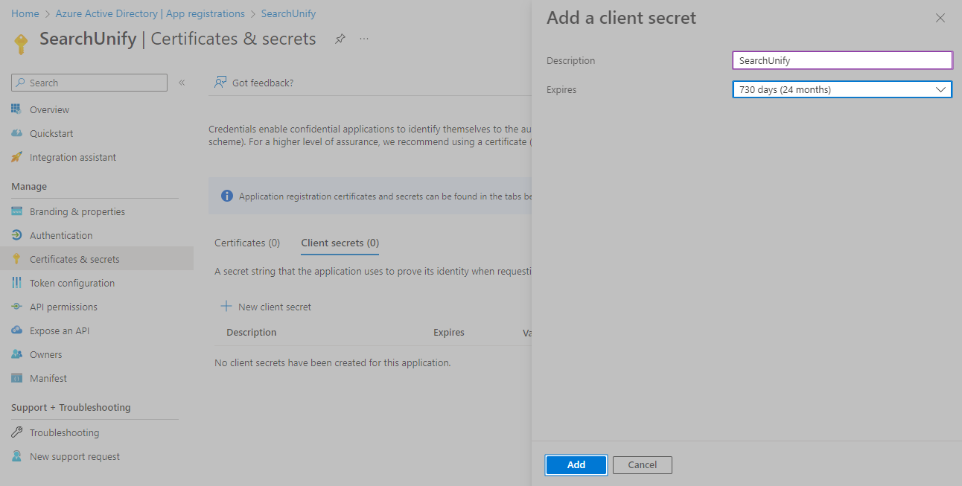Screen dimensions: 962x486
Task: Click the Integration assistant rocket icon
Action: click(x=16, y=157)
